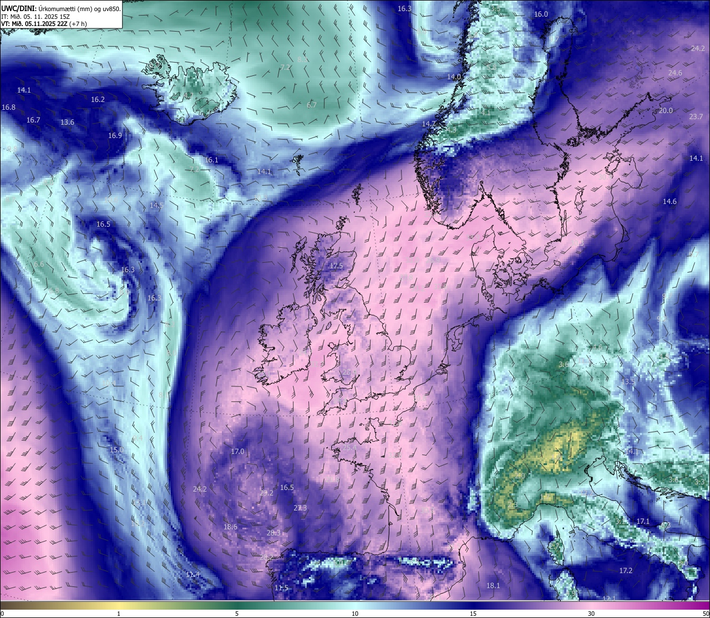710x618 pixels.
Task: Click the 17.5 value label
Action: pyautogui.click(x=336, y=266)
